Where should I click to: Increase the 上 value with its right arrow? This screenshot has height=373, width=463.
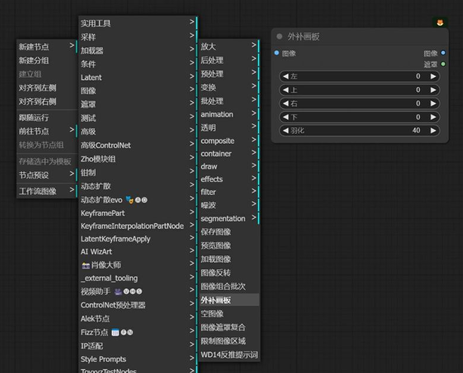pos(433,90)
